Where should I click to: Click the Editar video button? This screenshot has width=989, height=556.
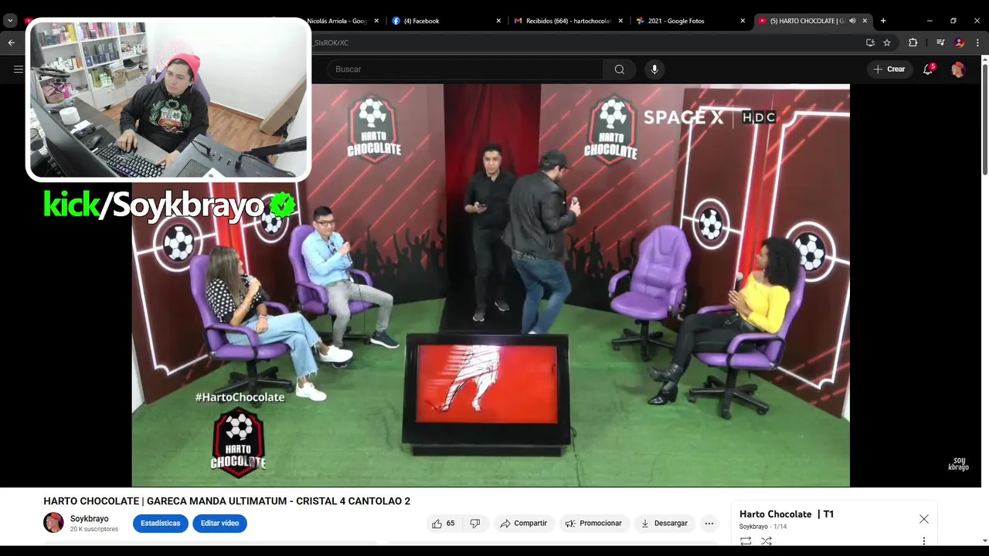pos(219,524)
